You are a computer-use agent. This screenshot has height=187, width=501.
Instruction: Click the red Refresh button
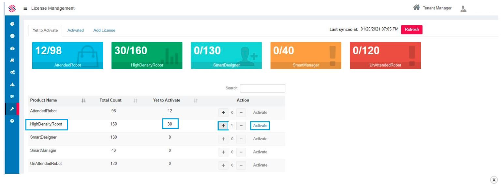[412, 30]
